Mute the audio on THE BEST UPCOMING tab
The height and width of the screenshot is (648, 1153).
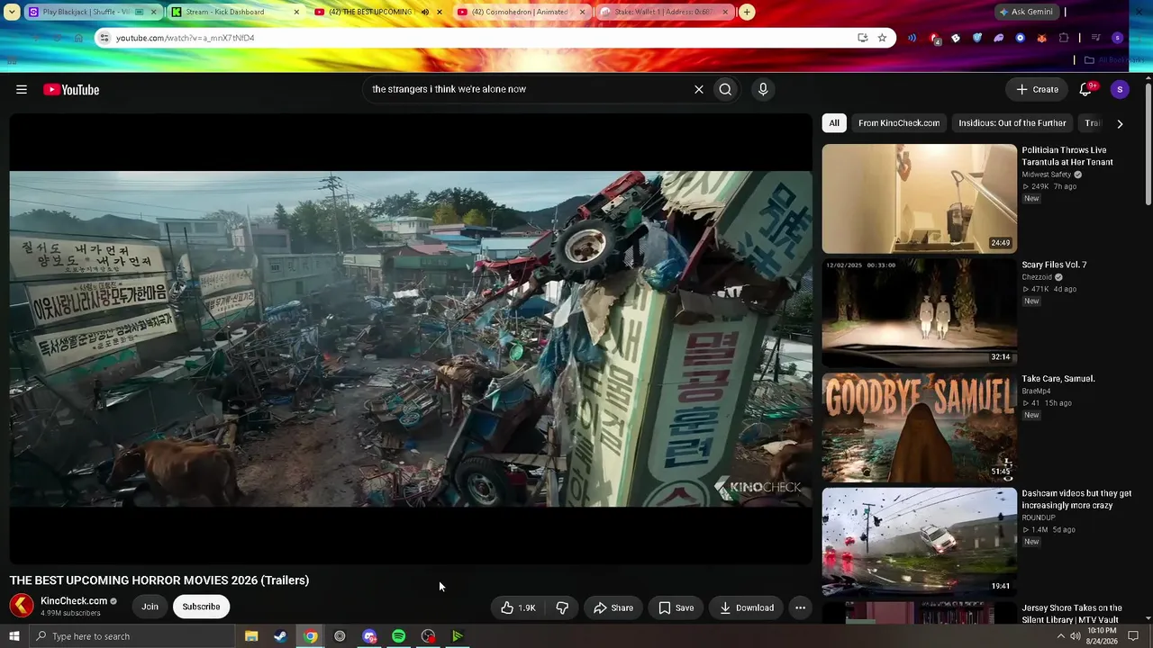tap(425, 12)
